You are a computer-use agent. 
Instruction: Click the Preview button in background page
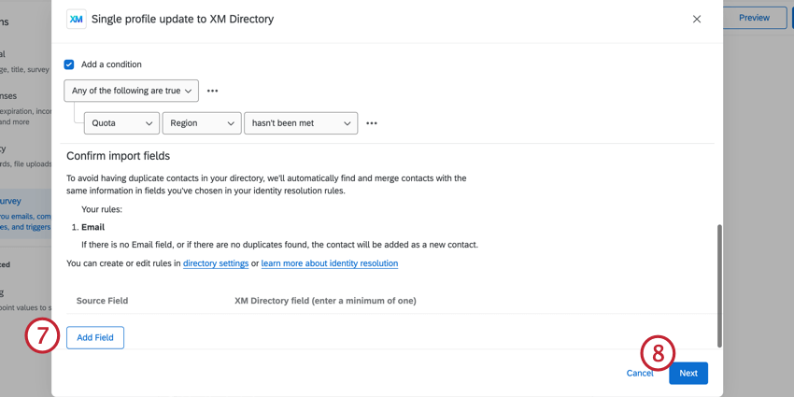tap(754, 18)
